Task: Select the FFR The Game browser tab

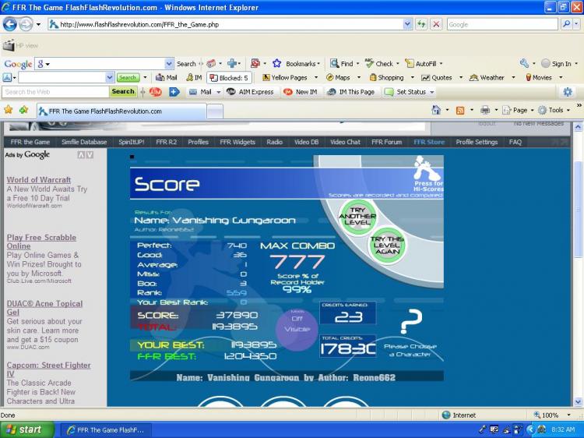Action: pos(121,111)
